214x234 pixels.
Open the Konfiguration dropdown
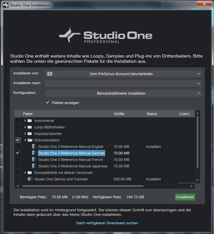point(123,93)
